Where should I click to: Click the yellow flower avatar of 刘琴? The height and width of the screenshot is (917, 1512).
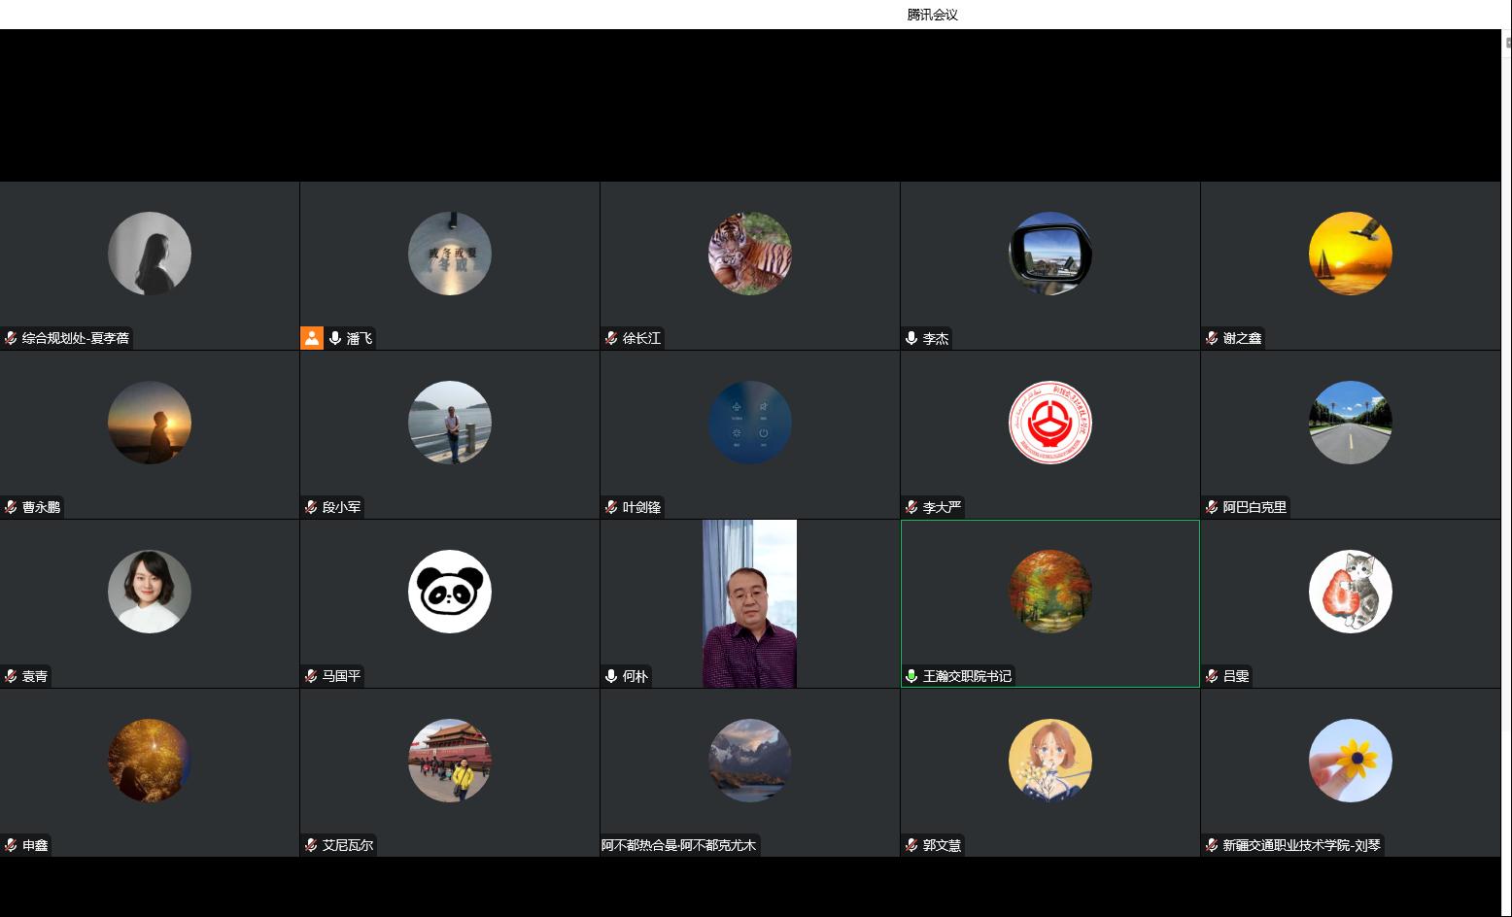point(1350,761)
